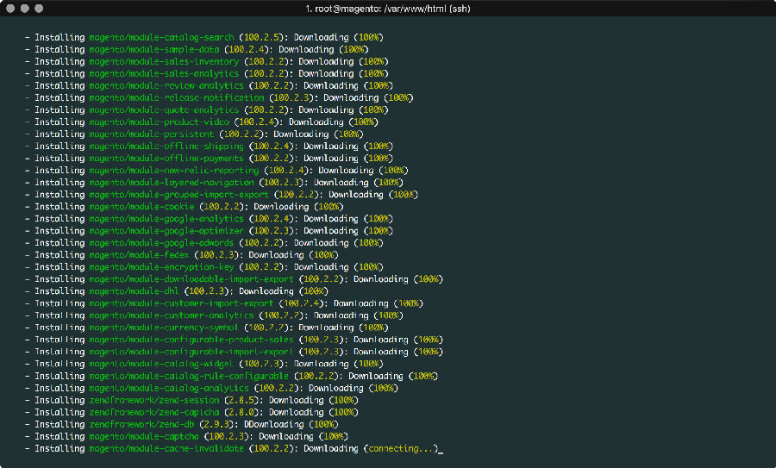Image resolution: width=776 pixels, height=468 pixels.
Task: Click version 2.8.0 of zend-captcha
Action: (x=242, y=412)
